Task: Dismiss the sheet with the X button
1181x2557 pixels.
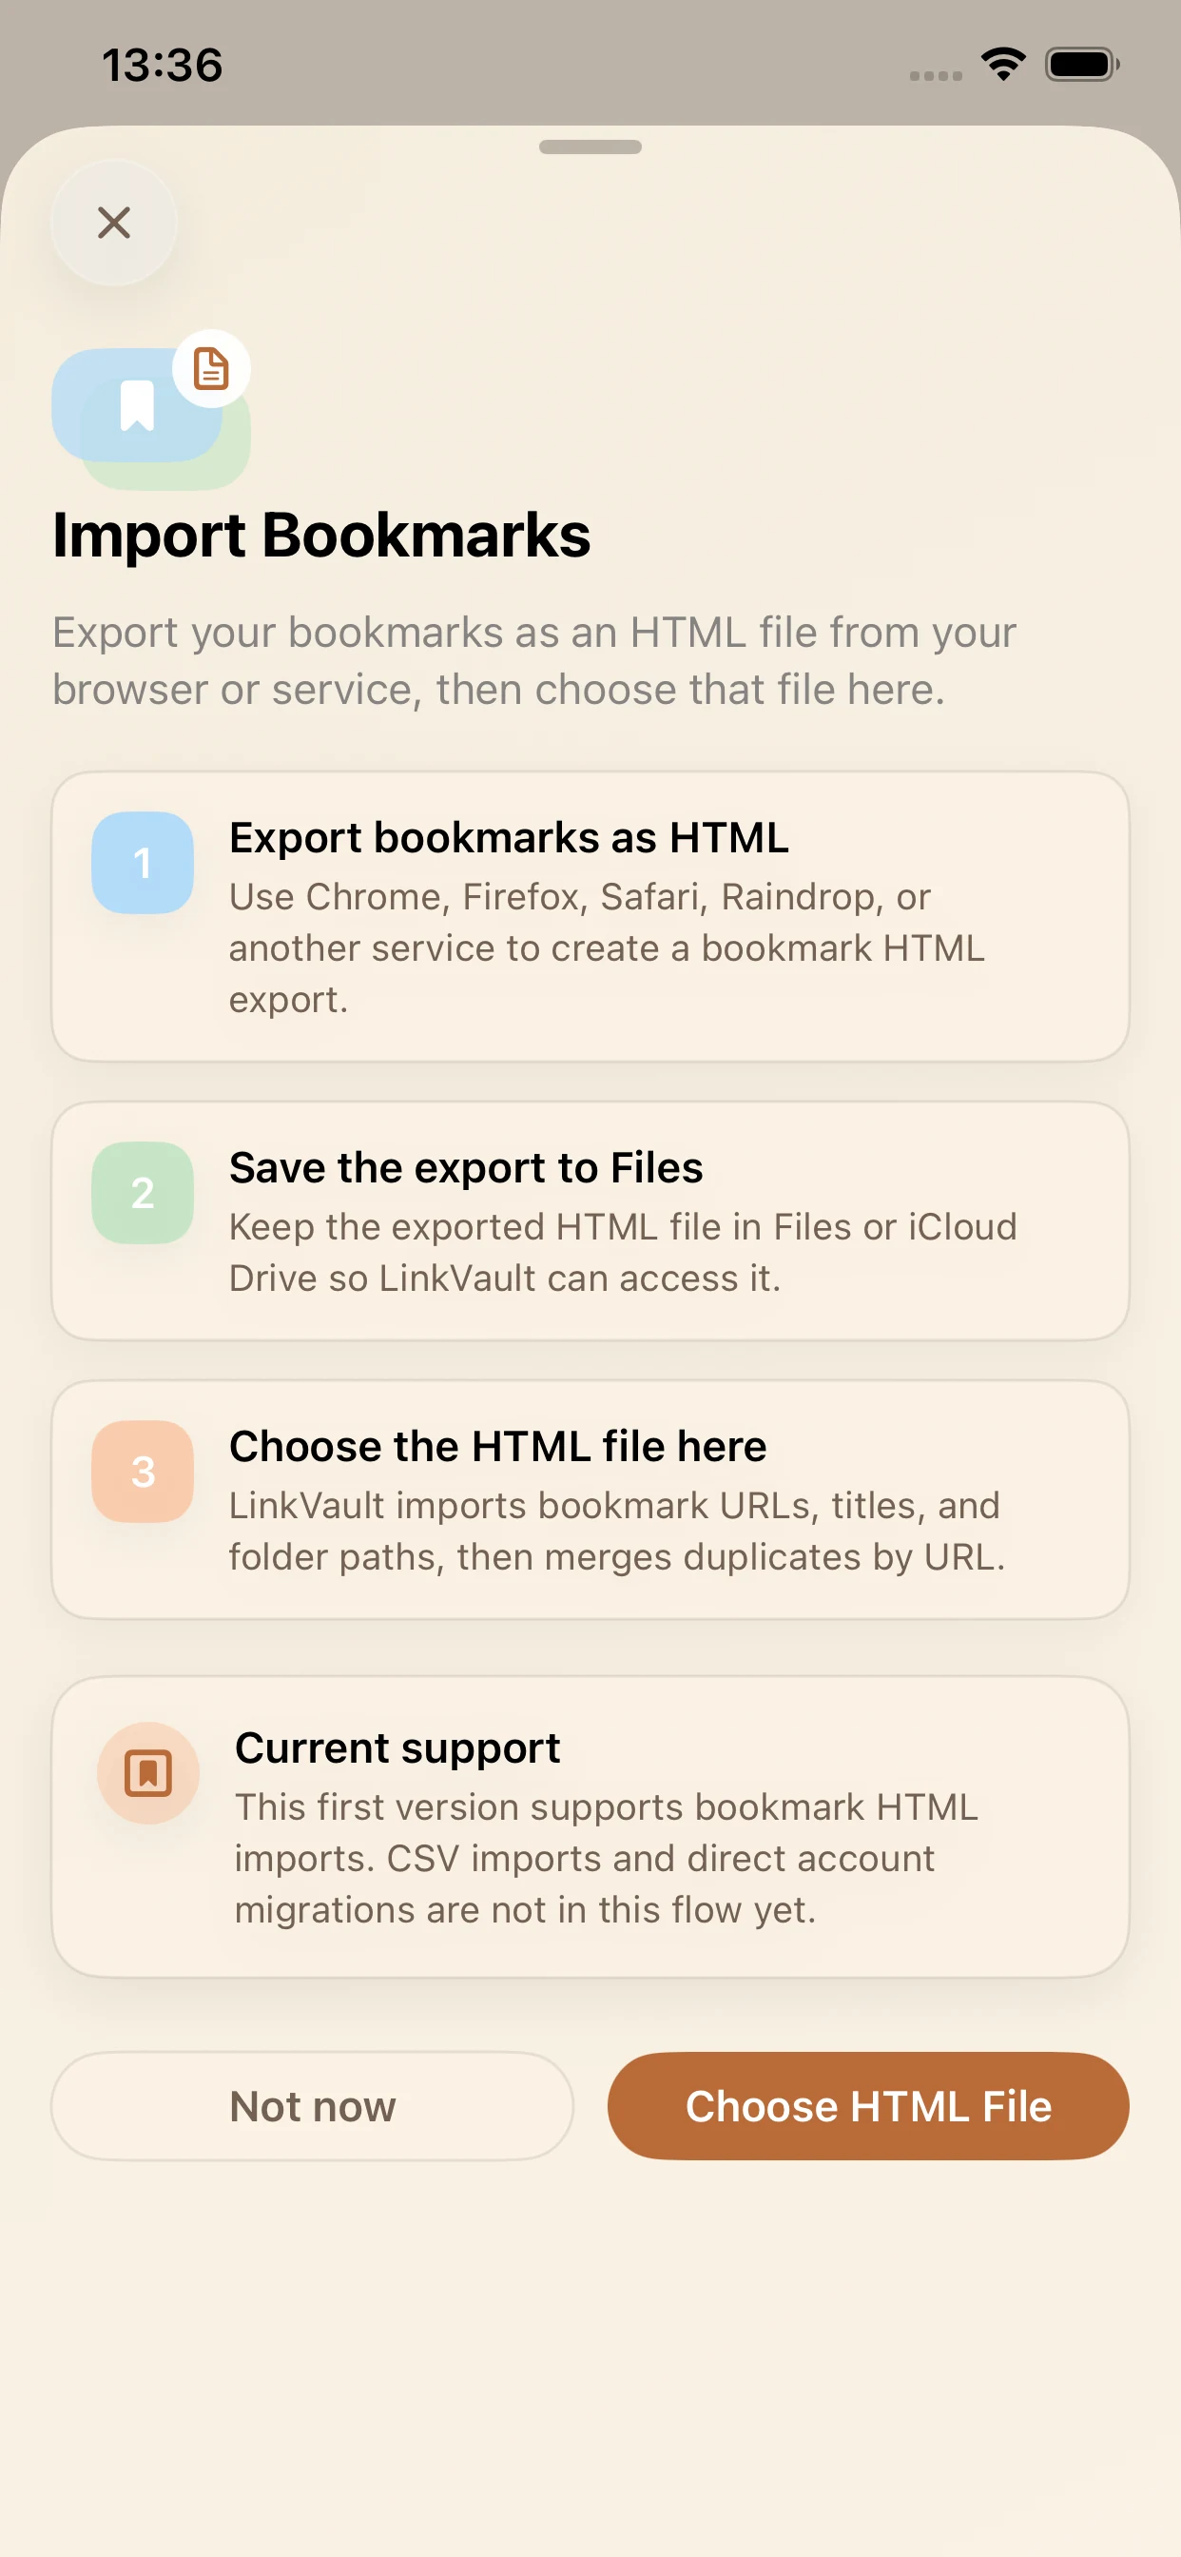Action: tap(114, 223)
